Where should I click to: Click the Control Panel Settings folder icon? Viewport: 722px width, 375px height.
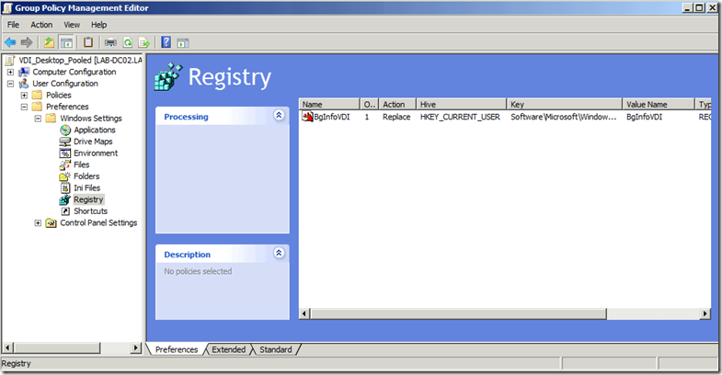(x=52, y=223)
